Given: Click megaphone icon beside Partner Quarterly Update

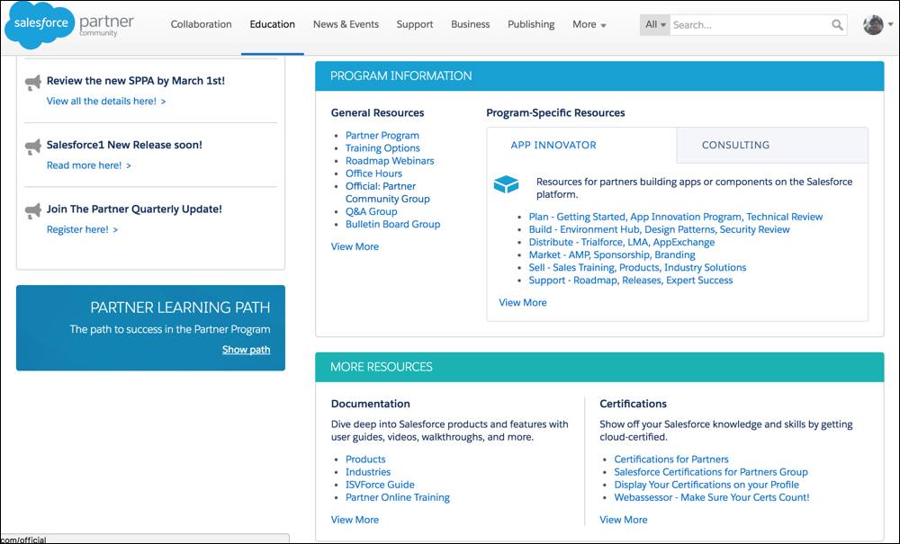Looking at the screenshot, I should point(33,211).
